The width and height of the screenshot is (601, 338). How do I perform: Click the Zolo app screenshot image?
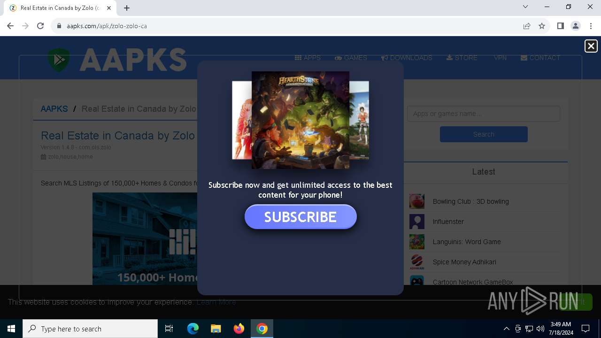(145, 238)
